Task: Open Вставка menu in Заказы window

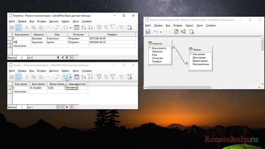Action: pyautogui.click(x=41, y=71)
